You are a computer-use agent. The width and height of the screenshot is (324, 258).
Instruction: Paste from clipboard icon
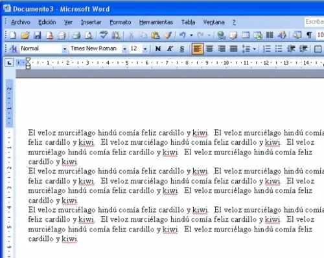(x=156, y=35)
